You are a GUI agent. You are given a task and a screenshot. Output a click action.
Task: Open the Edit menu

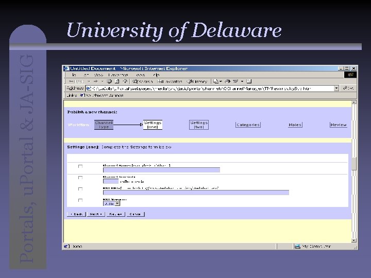coord(87,75)
